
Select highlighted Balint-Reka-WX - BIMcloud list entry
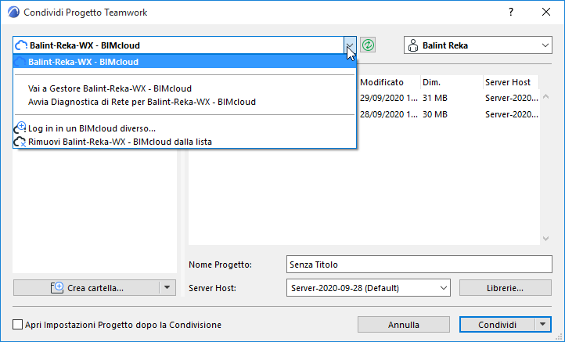(x=185, y=62)
